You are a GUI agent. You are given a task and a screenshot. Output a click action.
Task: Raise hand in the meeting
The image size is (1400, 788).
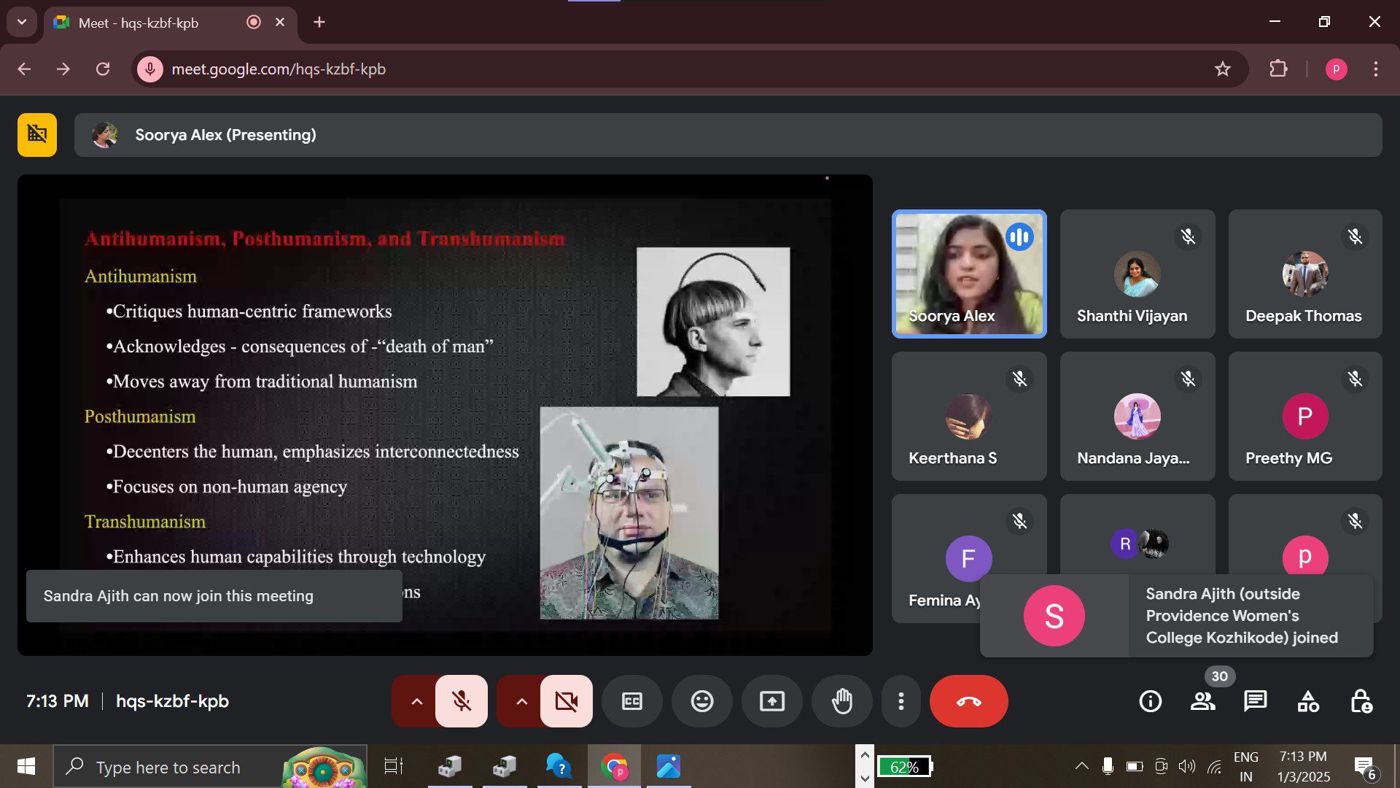(x=841, y=701)
